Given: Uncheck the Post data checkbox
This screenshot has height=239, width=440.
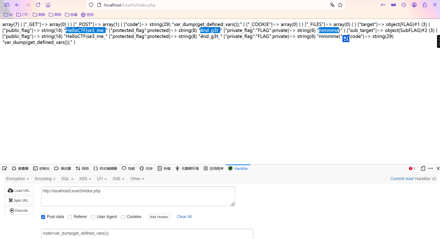Looking at the screenshot, I should [x=43, y=217].
